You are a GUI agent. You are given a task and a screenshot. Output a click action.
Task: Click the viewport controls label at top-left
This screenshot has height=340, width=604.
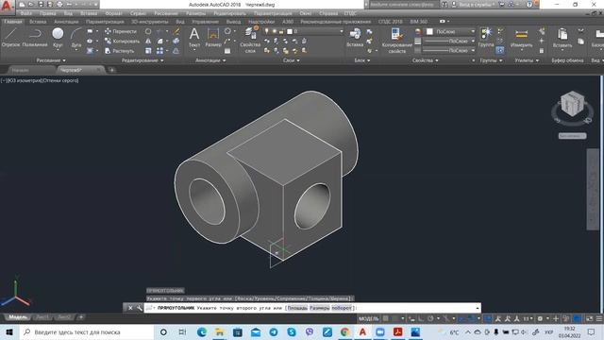click(40, 80)
